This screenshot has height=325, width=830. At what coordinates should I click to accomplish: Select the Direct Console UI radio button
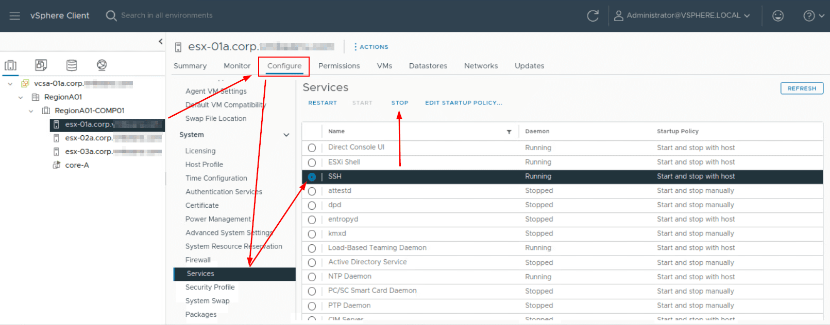[x=312, y=148]
